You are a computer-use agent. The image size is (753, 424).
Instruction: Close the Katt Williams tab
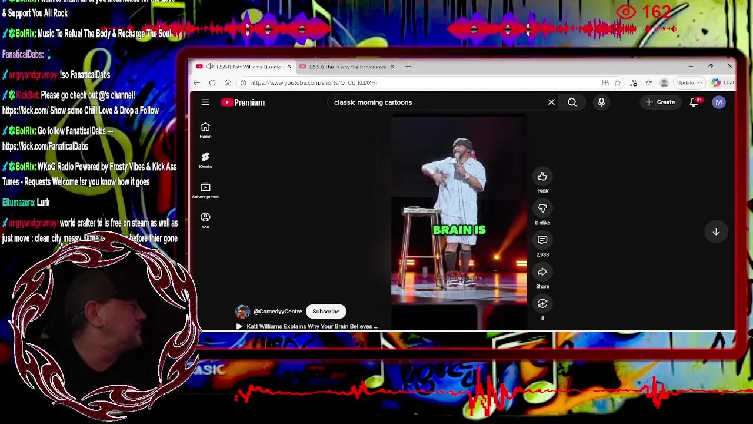click(289, 67)
